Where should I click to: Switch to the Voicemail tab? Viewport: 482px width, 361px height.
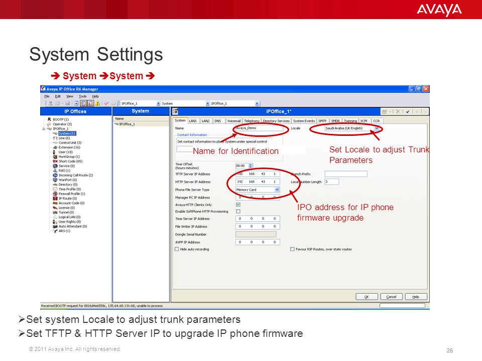234,121
